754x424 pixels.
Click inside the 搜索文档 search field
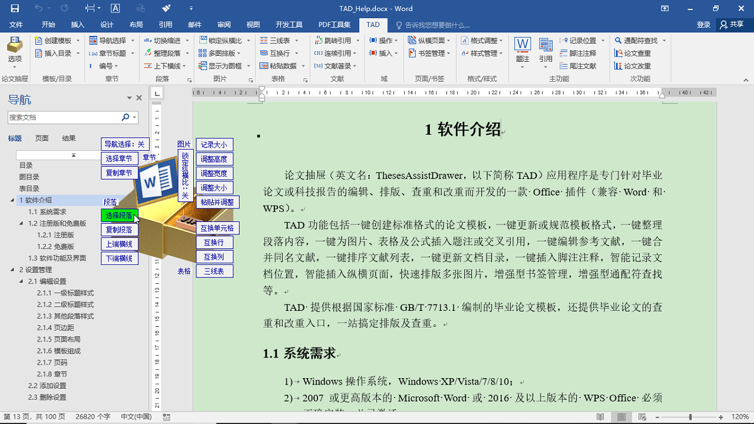click(65, 117)
